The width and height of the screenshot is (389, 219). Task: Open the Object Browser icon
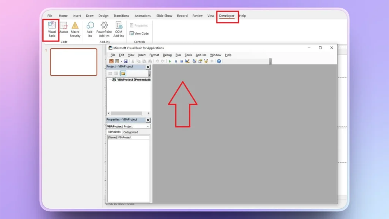[207, 61]
